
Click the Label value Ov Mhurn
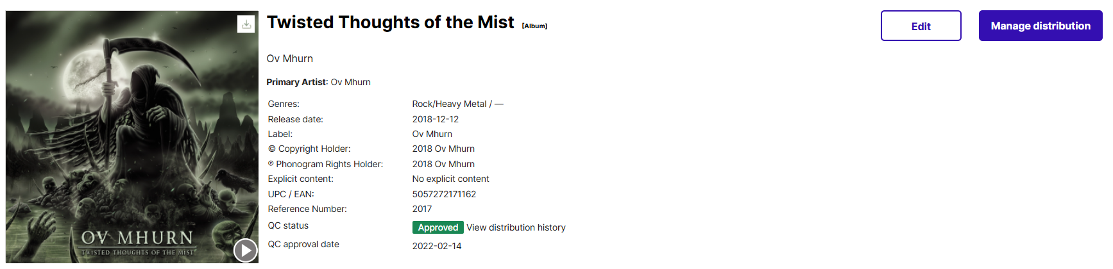(x=432, y=134)
